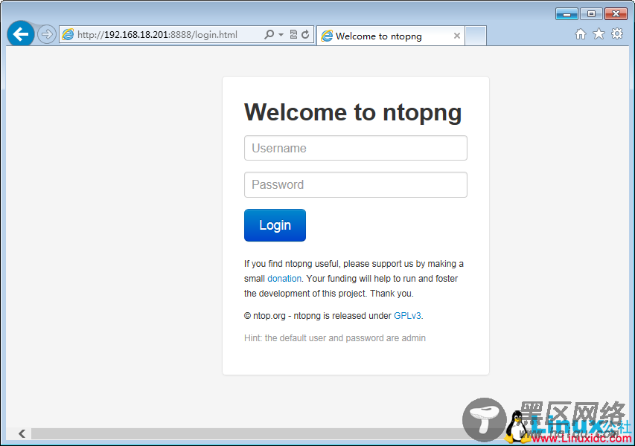
Task: Go to the browser home page icon
Action: [x=581, y=34]
